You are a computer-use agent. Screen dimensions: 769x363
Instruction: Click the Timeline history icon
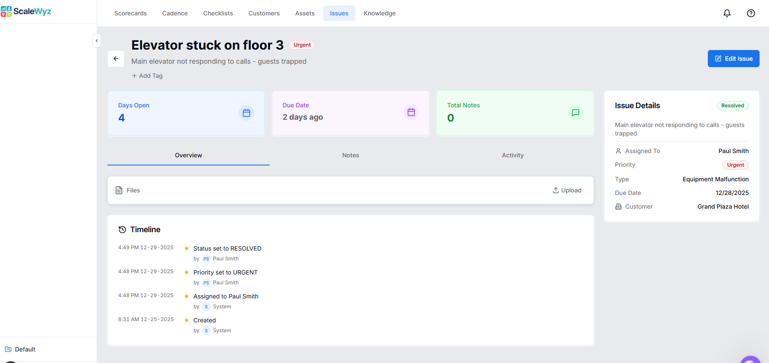click(x=122, y=230)
